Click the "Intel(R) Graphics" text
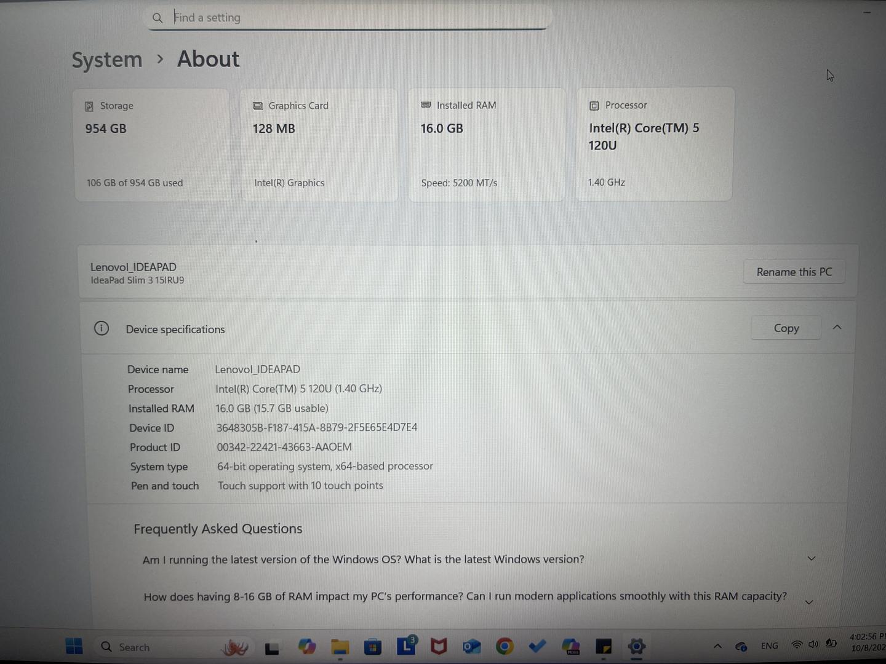Image resolution: width=886 pixels, height=664 pixels. tap(289, 183)
